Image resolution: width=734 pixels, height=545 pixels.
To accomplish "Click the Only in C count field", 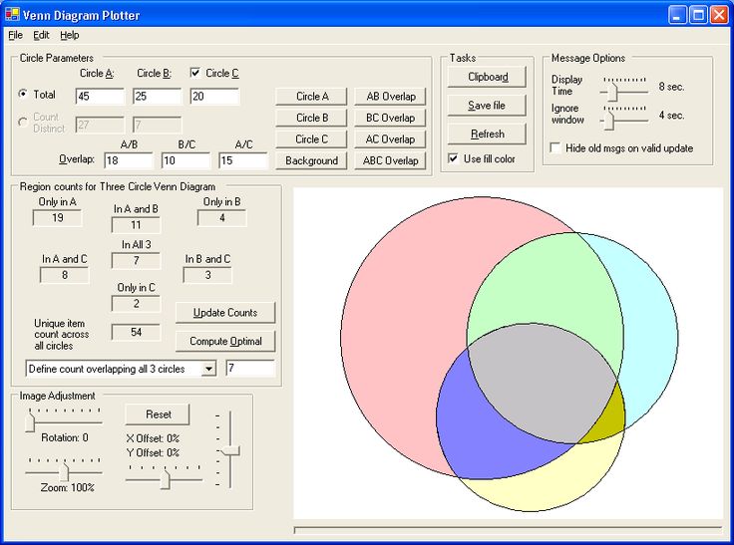I will pos(136,304).
